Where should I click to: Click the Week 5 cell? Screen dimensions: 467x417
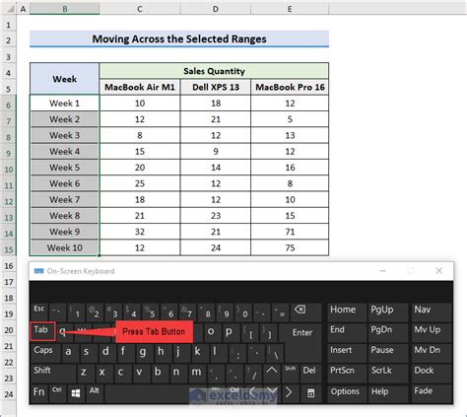(65, 168)
